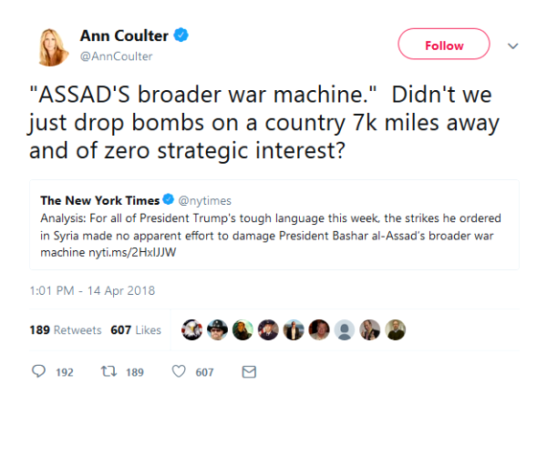Retweet this tweet using the arrows icon
Viewport: 547px width, 455px height.
(x=108, y=372)
